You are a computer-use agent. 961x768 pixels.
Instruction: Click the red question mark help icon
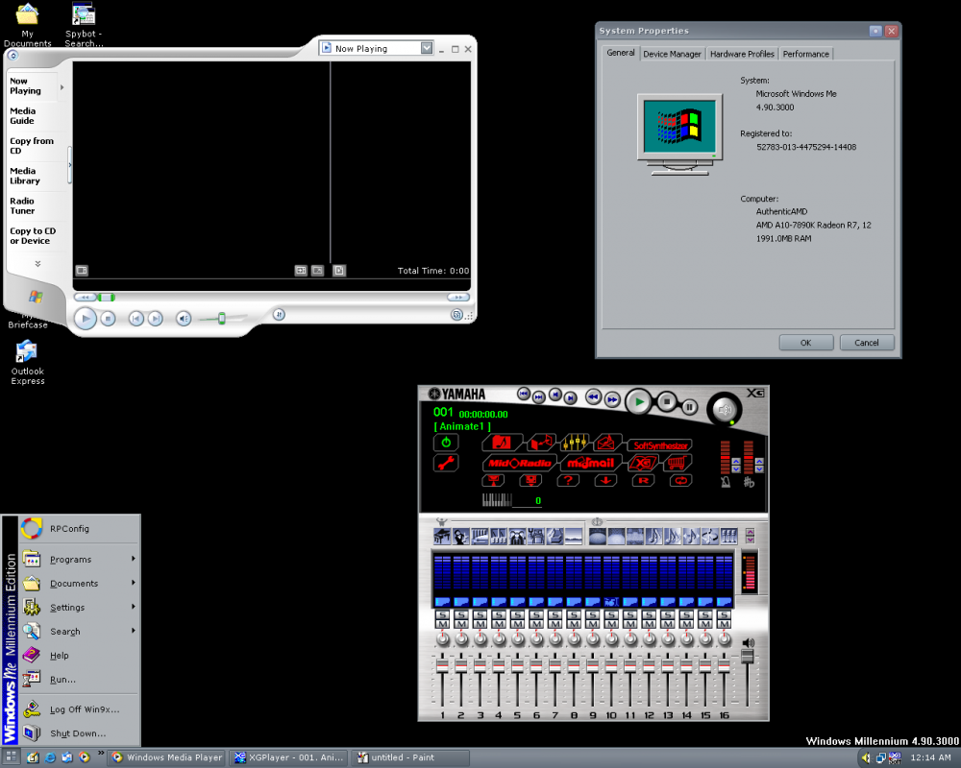(x=567, y=480)
